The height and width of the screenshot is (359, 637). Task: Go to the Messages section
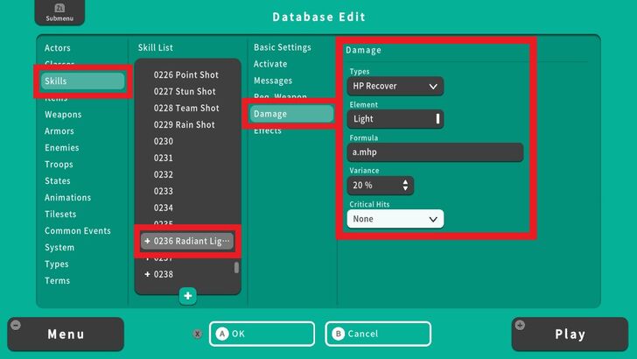tap(273, 81)
